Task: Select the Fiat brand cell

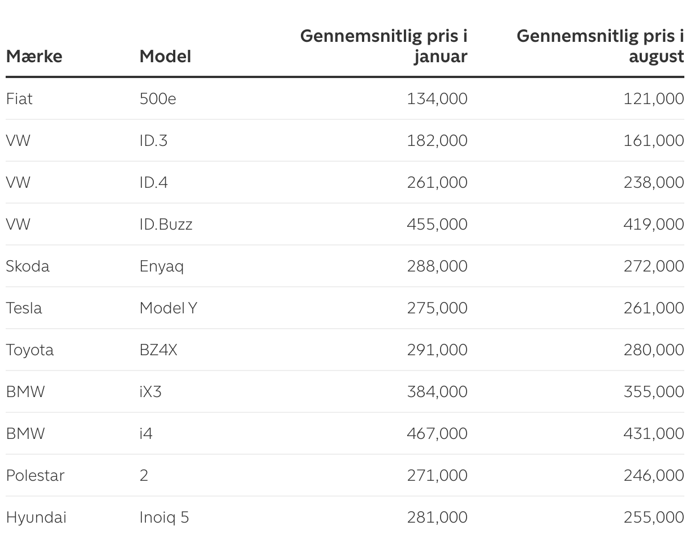Action: coord(19,99)
